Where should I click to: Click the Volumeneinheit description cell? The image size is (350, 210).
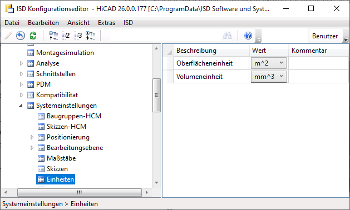click(x=211, y=77)
